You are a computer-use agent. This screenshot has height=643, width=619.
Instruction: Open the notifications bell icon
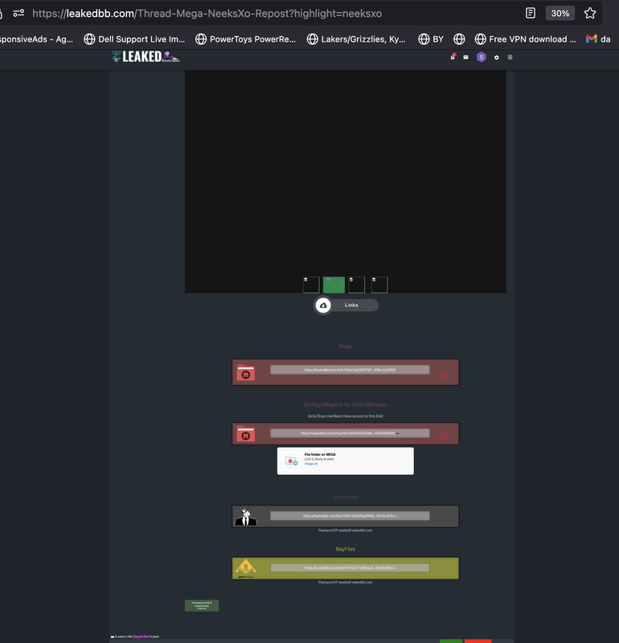point(453,57)
